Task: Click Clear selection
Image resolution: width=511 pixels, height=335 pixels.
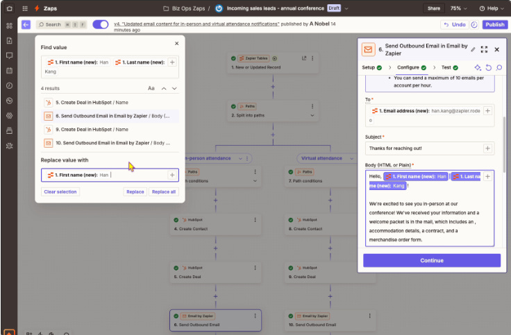Action: click(60, 191)
